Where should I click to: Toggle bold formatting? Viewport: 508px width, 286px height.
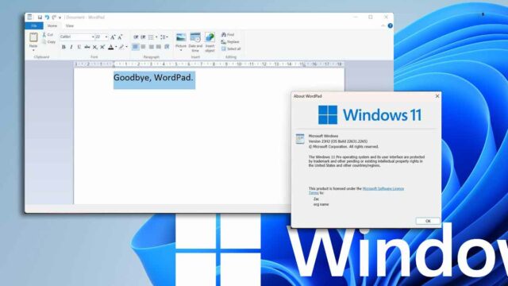(63, 47)
